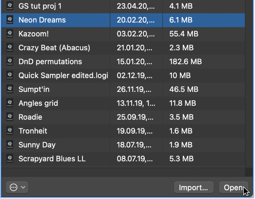Click the Scrapyard Blues LL project icon
Screen dimensions: 255x199
click(10, 159)
